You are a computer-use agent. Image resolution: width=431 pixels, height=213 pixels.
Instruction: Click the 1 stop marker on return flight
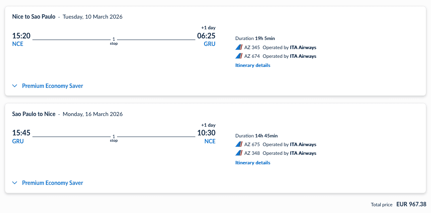[x=114, y=138]
